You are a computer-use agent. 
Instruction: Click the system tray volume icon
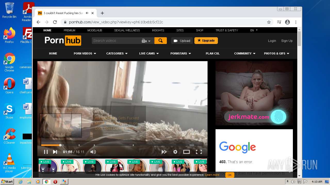[x=293, y=182]
